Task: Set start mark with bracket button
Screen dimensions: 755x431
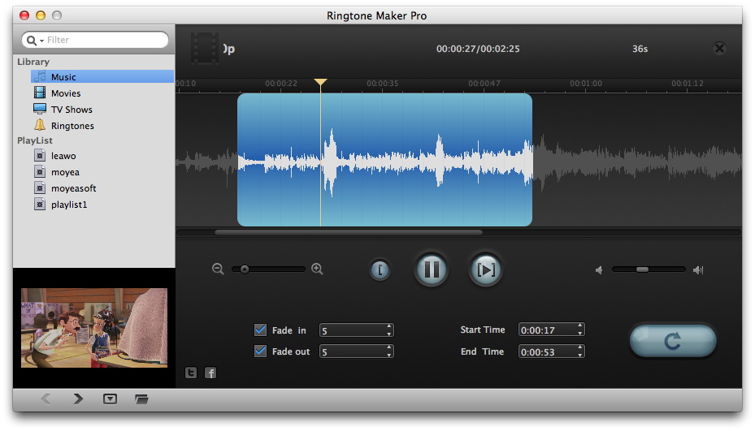Action: pyautogui.click(x=380, y=269)
